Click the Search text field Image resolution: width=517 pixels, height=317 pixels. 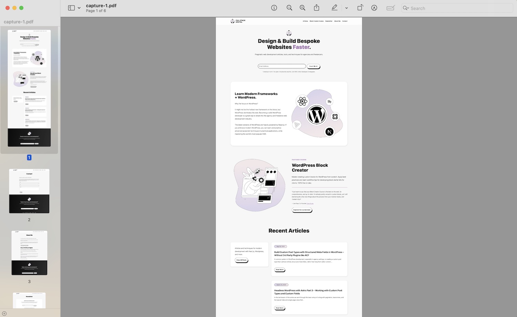tap(458, 8)
